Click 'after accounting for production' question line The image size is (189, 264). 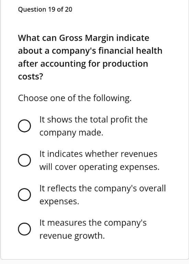pos(83,64)
